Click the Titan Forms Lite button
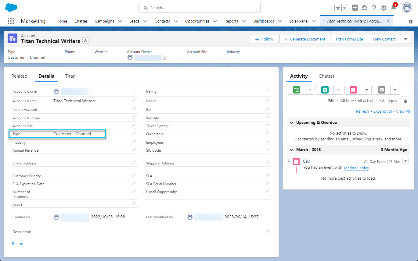418x261 pixels. tap(349, 39)
